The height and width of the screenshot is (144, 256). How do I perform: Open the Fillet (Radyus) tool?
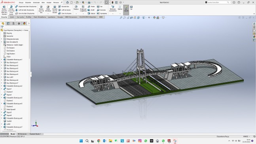point(76,8)
